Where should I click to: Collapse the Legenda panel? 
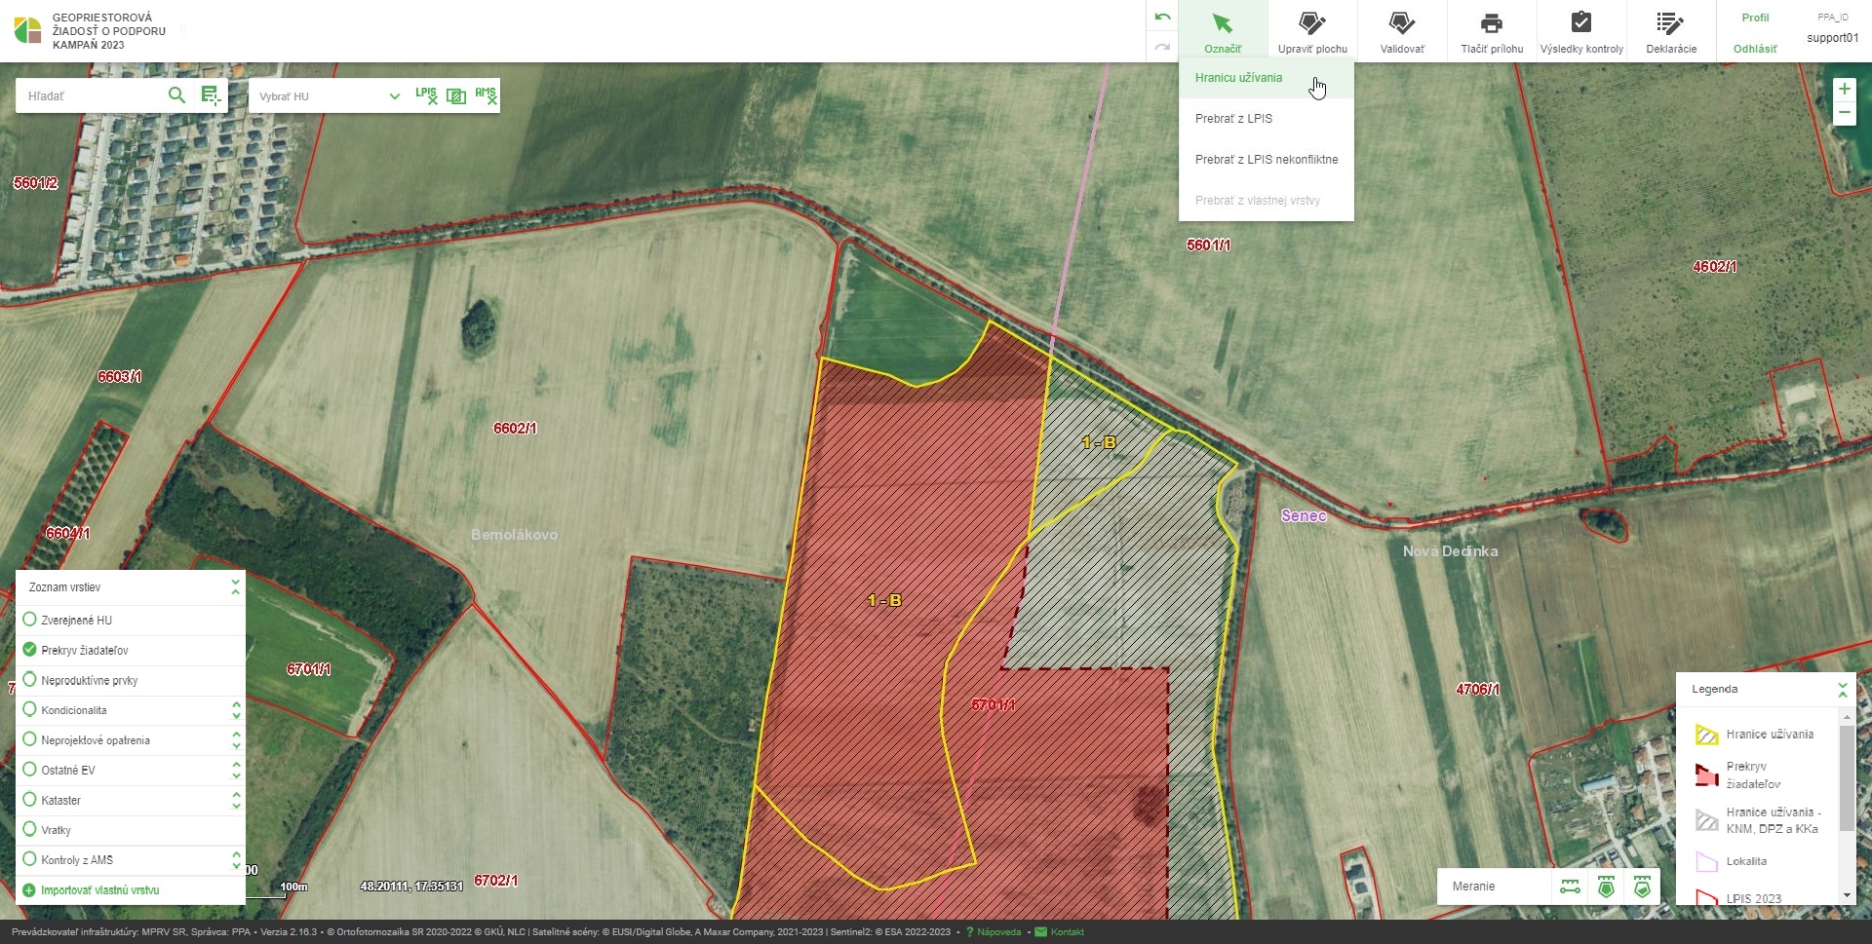pos(1842,690)
